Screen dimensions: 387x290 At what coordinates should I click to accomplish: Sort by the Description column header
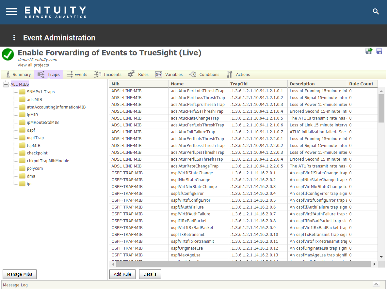pyautogui.click(x=317, y=84)
